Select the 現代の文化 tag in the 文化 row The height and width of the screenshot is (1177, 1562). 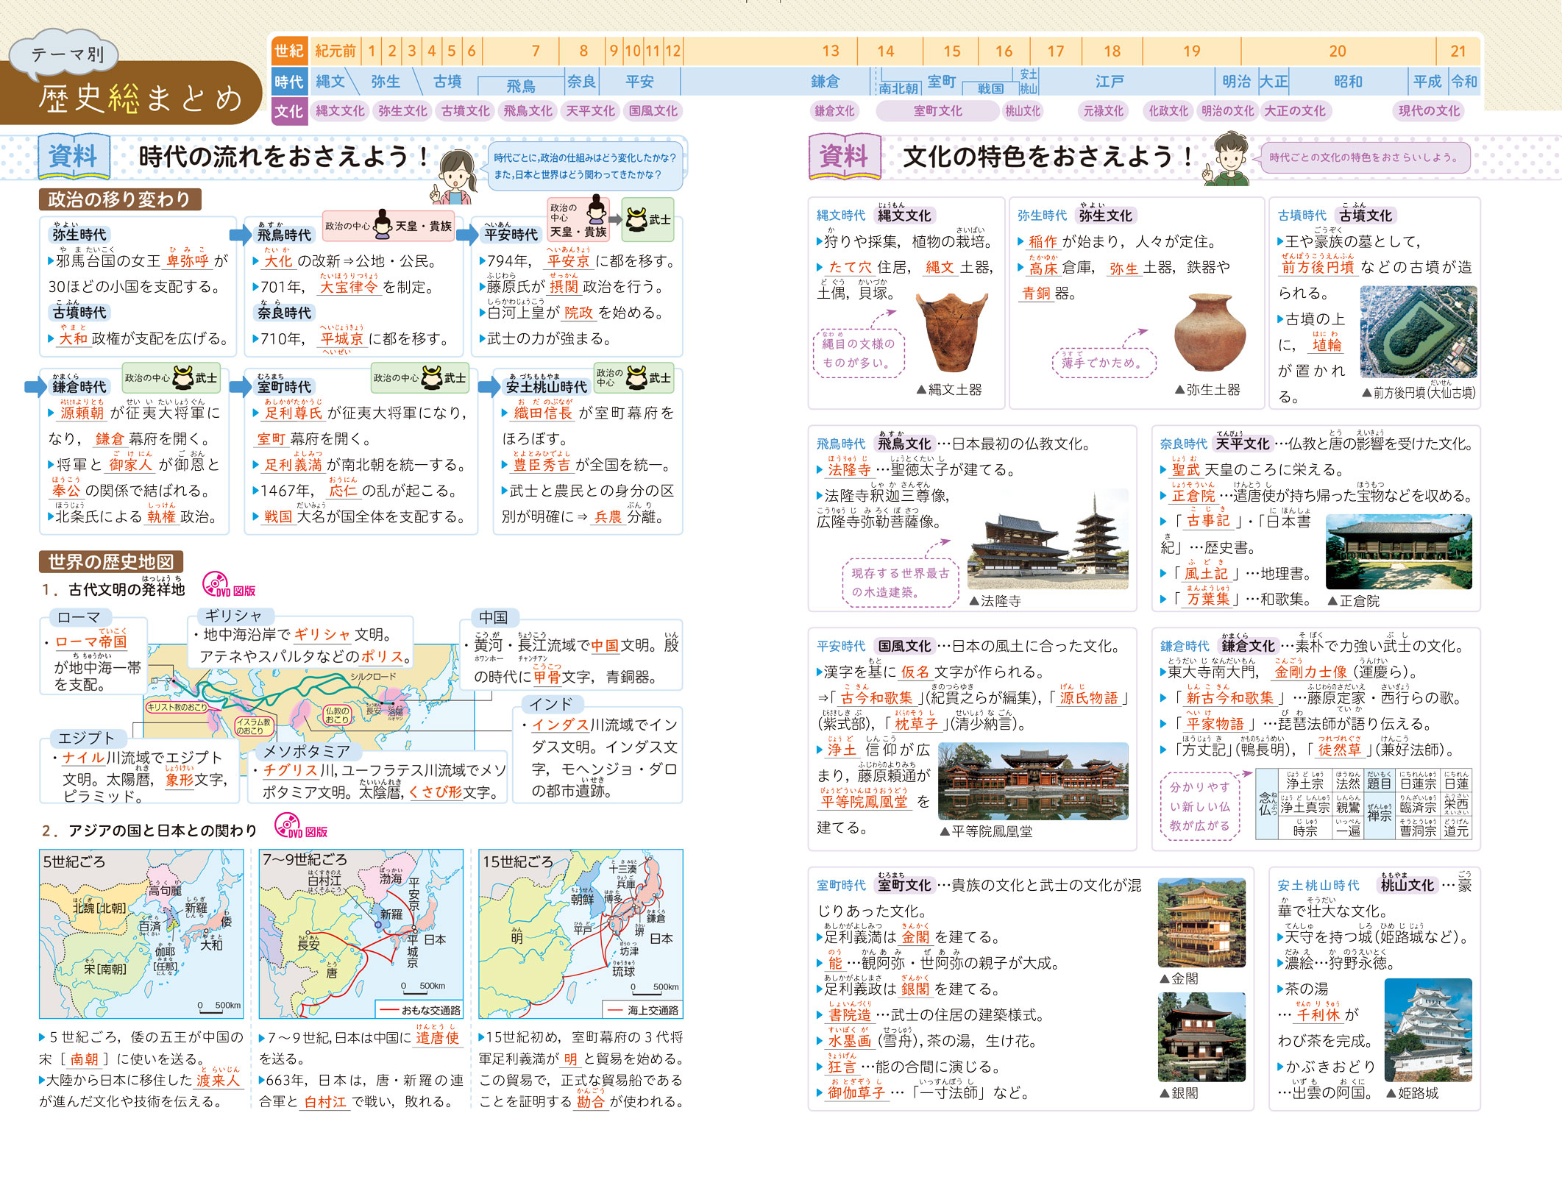[1429, 111]
